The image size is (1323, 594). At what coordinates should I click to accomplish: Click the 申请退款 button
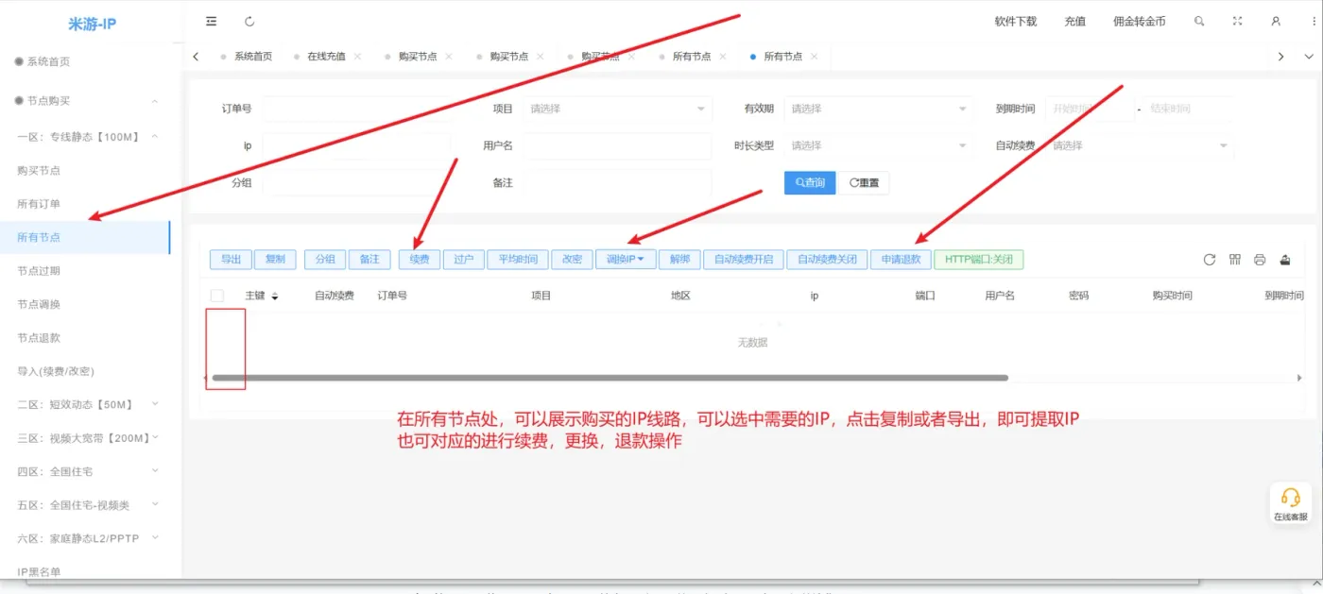[901, 259]
